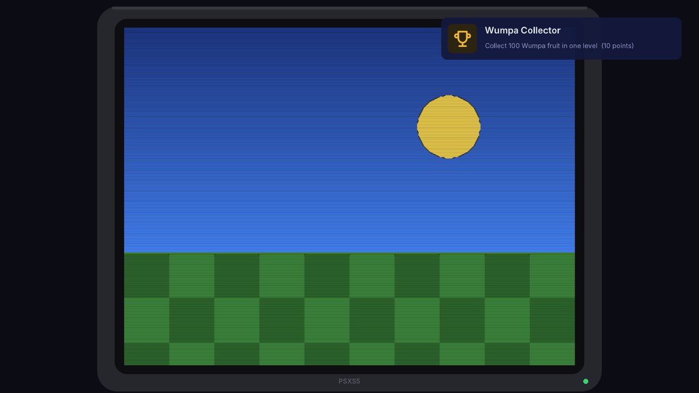This screenshot has width=699, height=393.
Task: Click the "Wumpa Collector" achievement title
Action: (523, 31)
